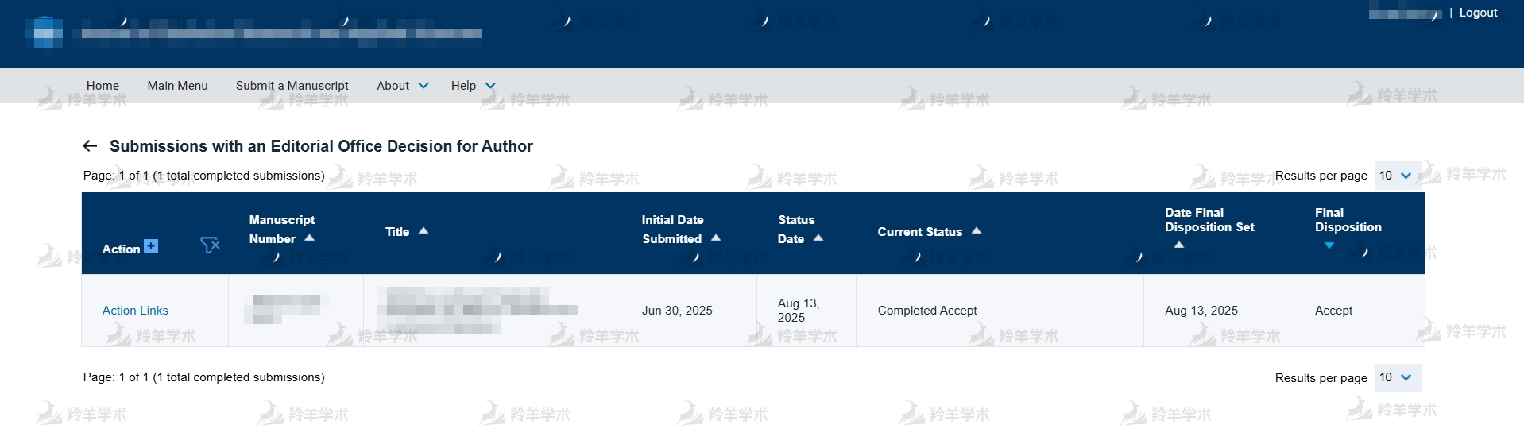1524x448 pixels.
Task: Open Action Links for the submission
Action: coord(135,311)
